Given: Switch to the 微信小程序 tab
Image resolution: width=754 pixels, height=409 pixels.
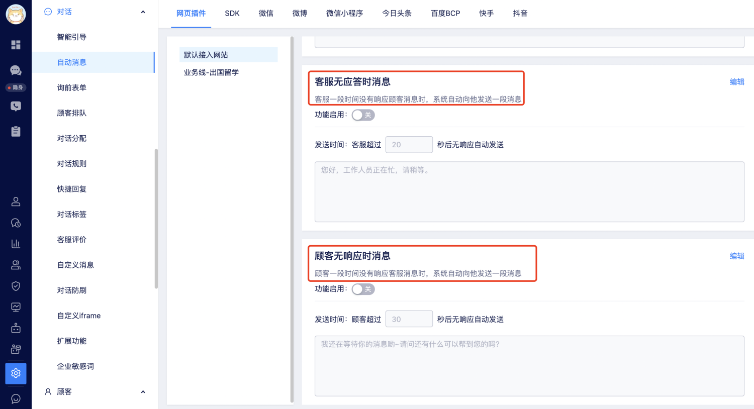Looking at the screenshot, I should (344, 14).
